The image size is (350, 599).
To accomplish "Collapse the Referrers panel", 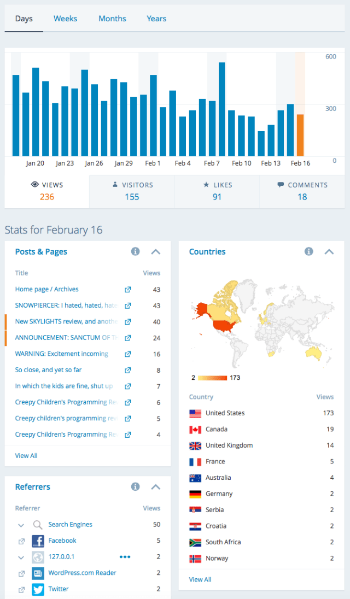I will (155, 487).
